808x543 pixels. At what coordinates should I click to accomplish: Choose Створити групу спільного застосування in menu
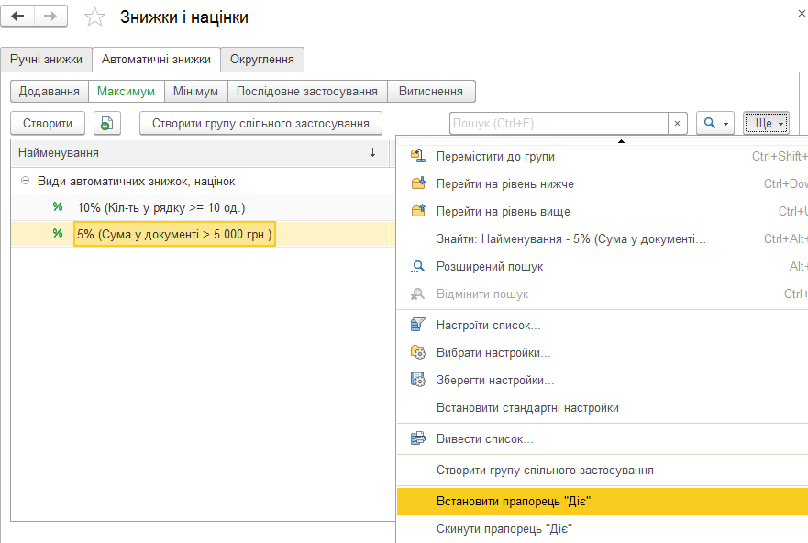pyautogui.click(x=603, y=470)
